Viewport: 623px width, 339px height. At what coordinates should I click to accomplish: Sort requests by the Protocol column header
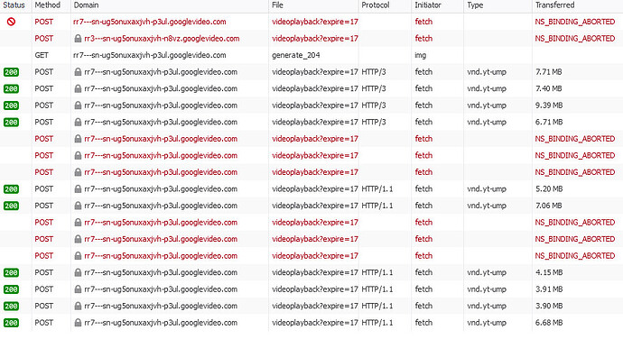pos(376,5)
